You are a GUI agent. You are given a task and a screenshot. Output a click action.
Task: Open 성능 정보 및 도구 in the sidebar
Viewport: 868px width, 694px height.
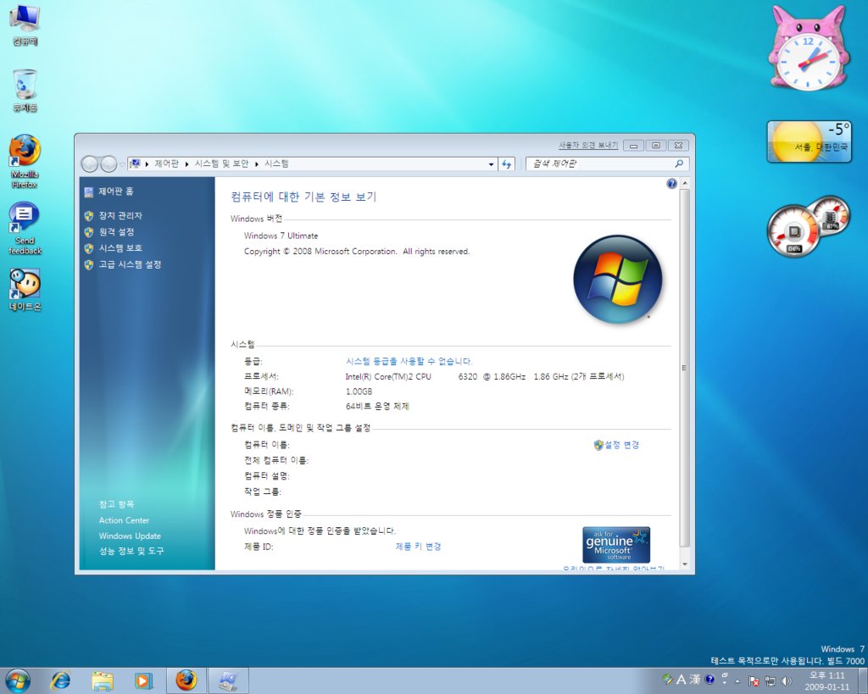tap(131, 551)
